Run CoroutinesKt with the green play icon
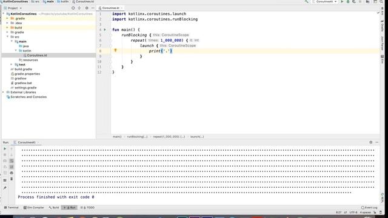Image resolution: width=388 pixels, height=218 pixels. tap(342, 1)
